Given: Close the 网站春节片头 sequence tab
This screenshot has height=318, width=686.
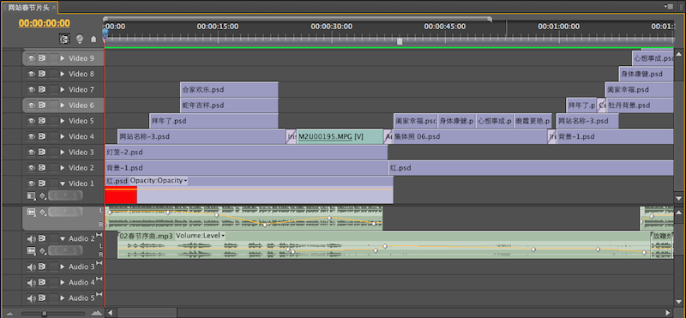Looking at the screenshot, I should click(x=54, y=8).
